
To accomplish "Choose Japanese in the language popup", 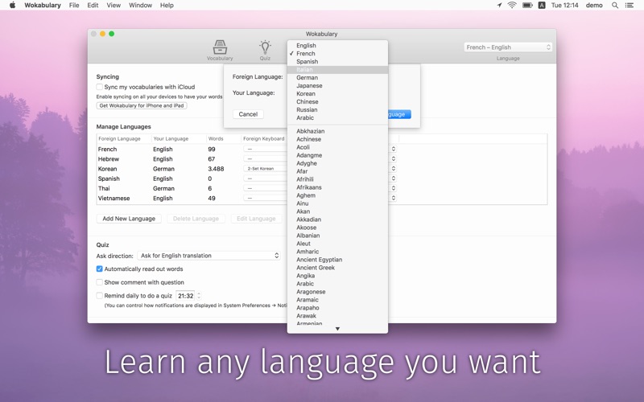I will [337, 86].
